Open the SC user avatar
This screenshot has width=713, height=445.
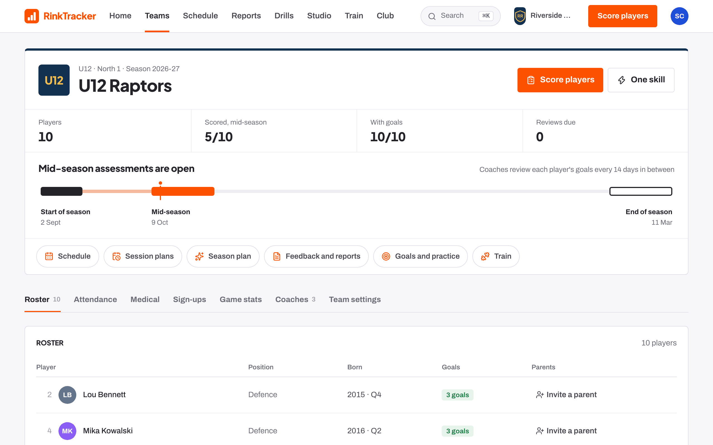pos(679,16)
